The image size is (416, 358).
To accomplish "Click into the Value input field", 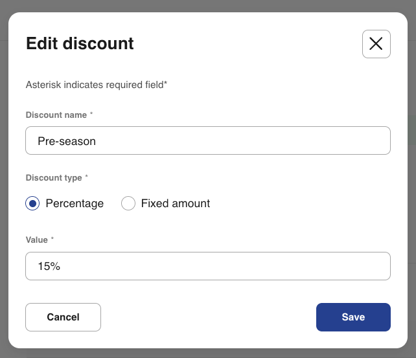I will click(x=207, y=266).
